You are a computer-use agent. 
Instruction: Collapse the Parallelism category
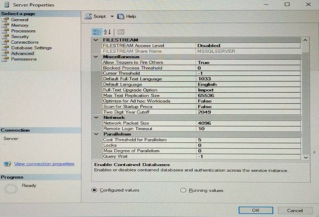coord(96,134)
